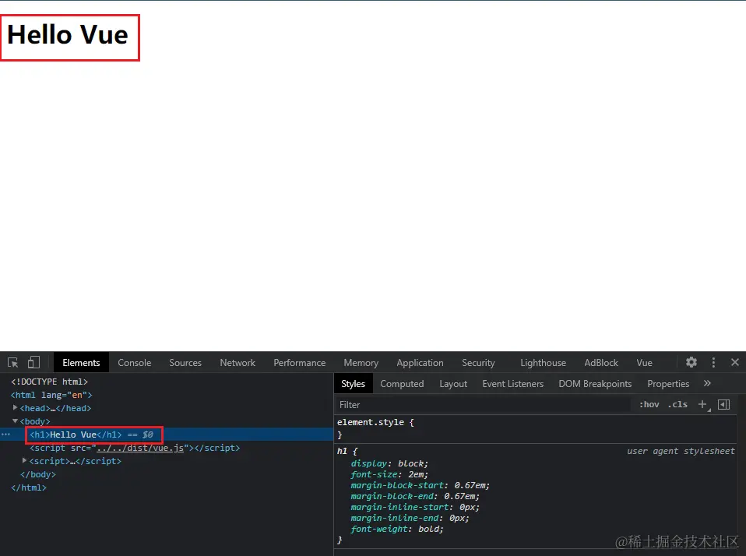
Task: Expand the head element node
Action: point(16,407)
